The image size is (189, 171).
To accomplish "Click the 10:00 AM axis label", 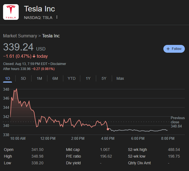I will pyautogui.click(x=18, y=138).
